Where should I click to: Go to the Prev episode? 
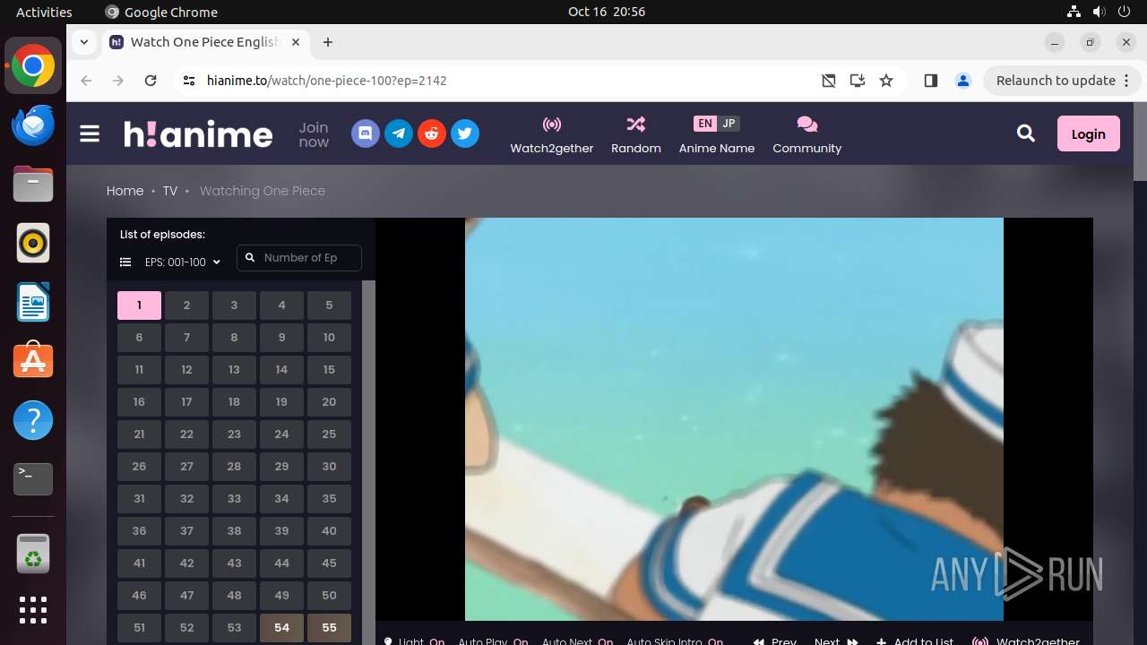[x=775, y=641]
